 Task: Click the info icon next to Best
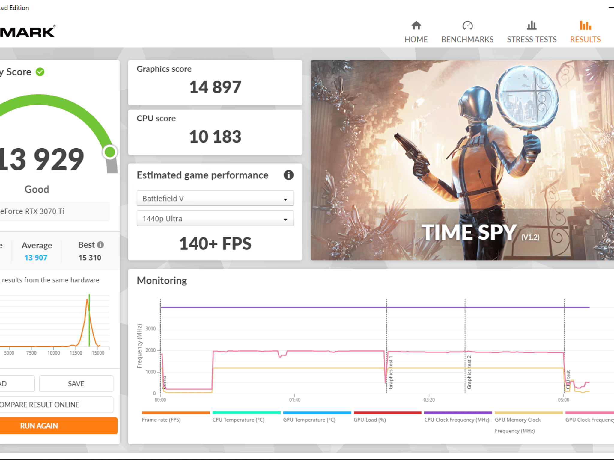pos(100,245)
